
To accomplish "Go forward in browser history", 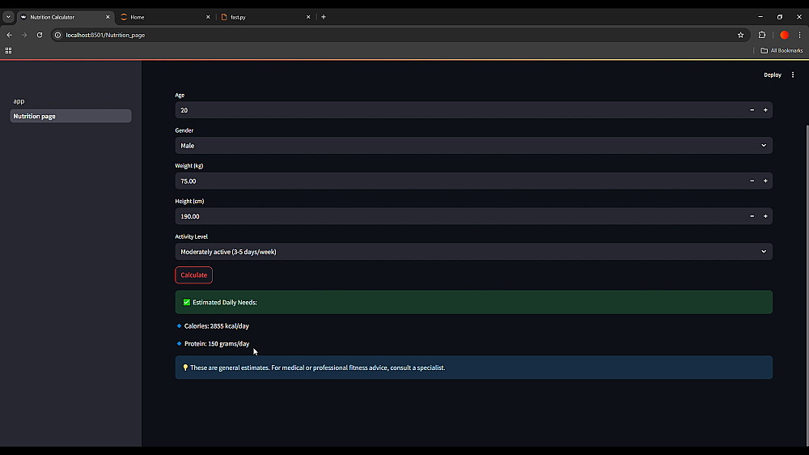I will tap(24, 35).
